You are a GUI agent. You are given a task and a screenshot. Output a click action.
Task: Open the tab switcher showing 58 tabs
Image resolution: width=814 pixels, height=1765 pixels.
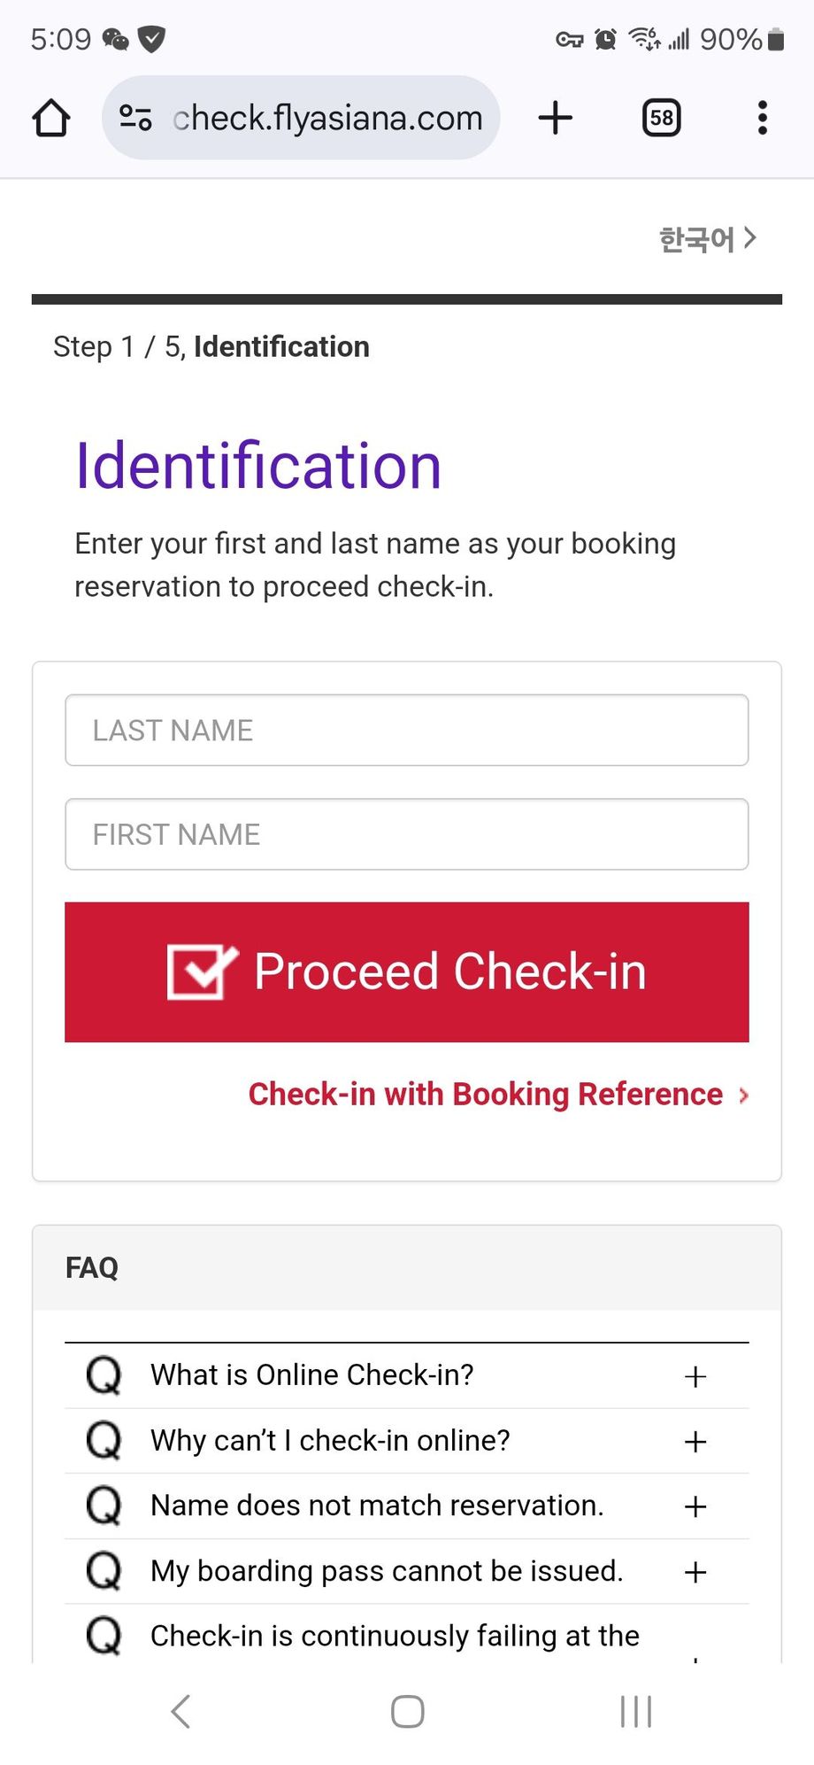(661, 118)
